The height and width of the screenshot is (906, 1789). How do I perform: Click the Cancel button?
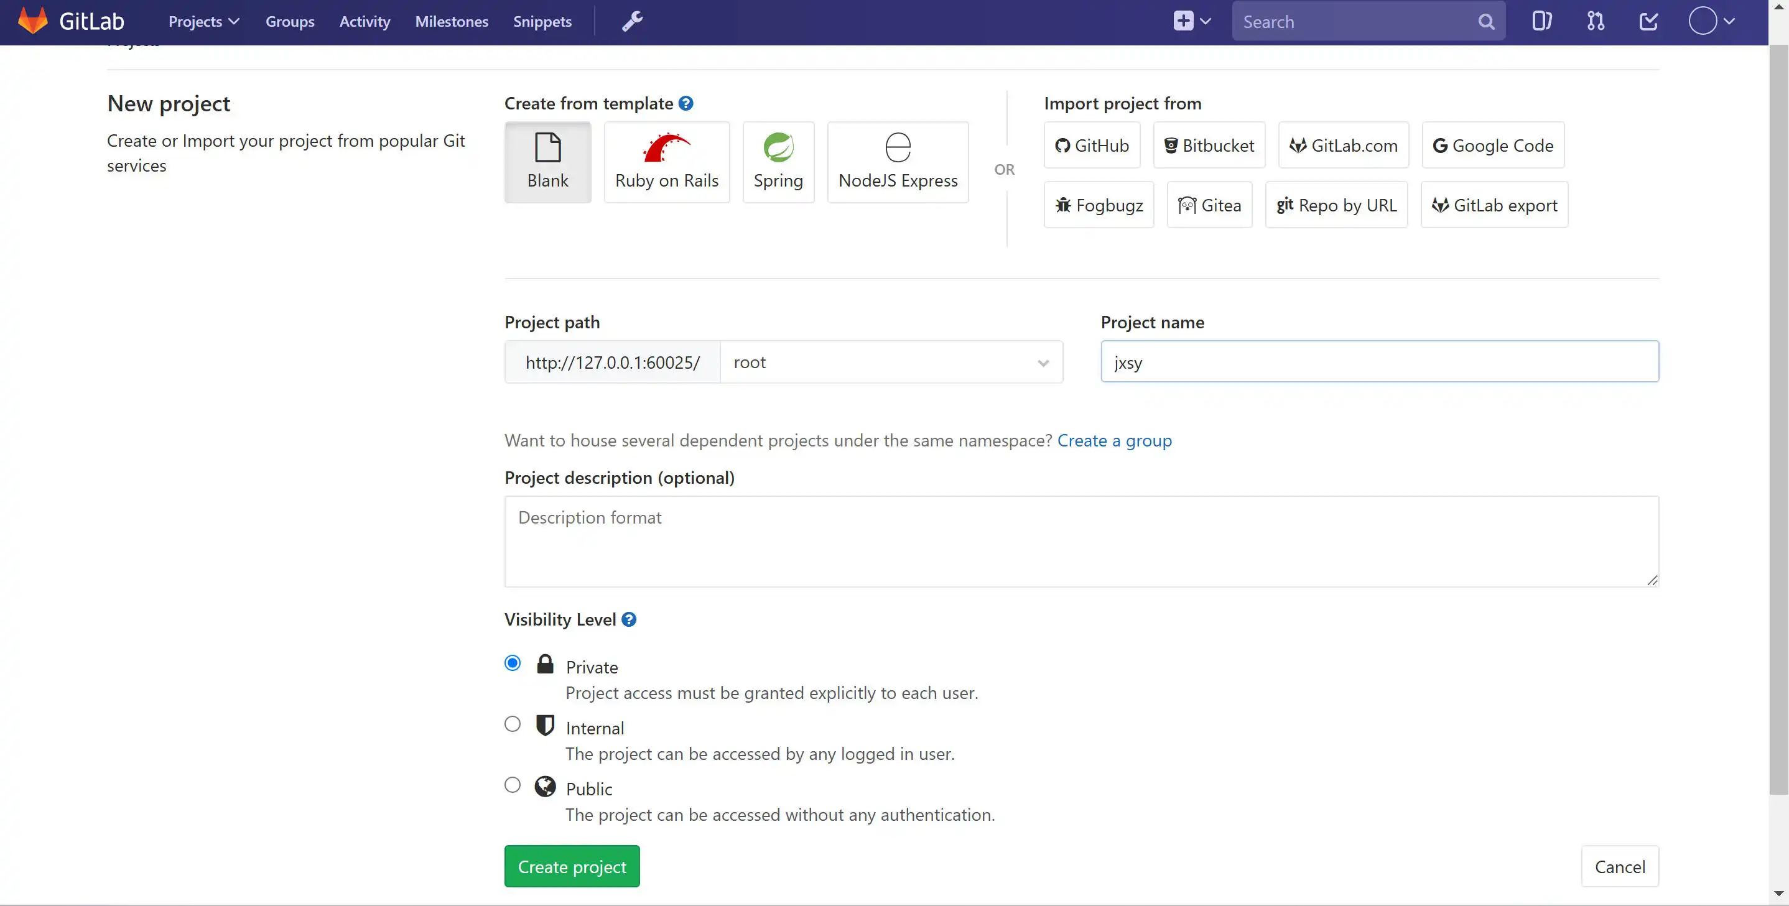tap(1620, 866)
